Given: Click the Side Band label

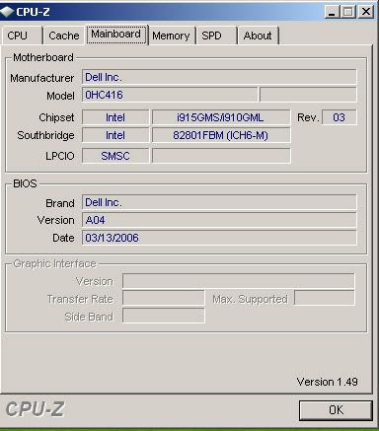Looking at the screenshot, I should coord(89,317).
